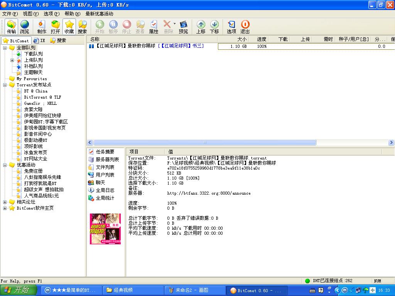Click the Windows 开始 Start button
Screen dimensions: 395x296
click(x=19, y=290)
